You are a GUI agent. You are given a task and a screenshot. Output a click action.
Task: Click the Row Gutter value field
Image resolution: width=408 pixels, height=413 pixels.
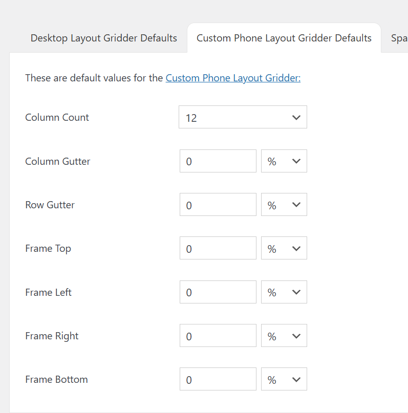[x=218, y=205]
